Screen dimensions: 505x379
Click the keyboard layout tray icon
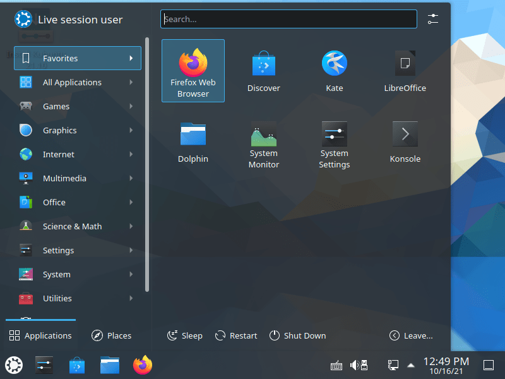(336, 366)
